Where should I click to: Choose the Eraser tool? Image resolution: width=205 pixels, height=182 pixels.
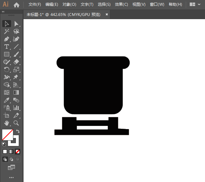coord(16,62)
